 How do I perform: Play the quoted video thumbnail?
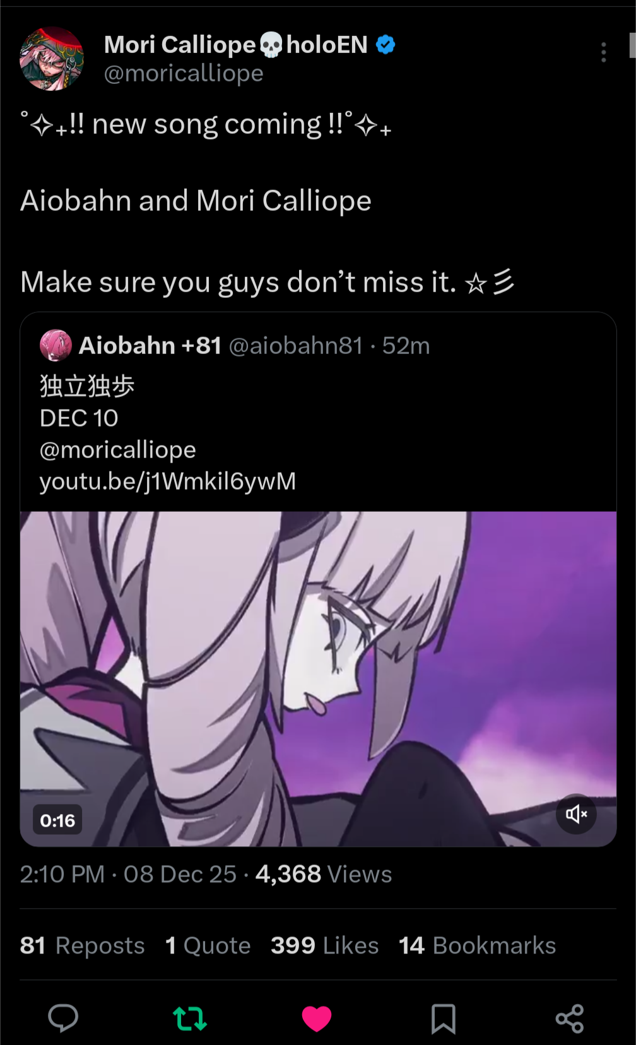pyautogui.click(x=318, y=679)
